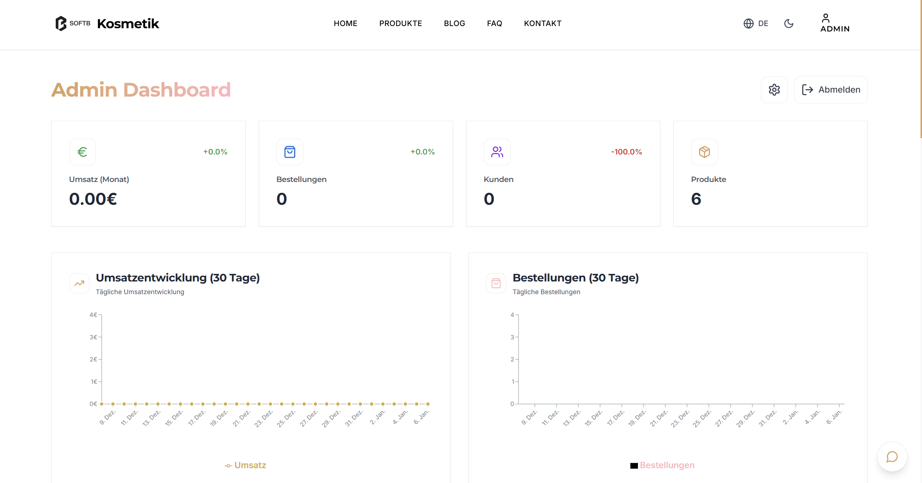Image resolution: width=922 pixels, height=483 pixels.
Task: Go to the HOME menu item
Action: pos(345,24)
